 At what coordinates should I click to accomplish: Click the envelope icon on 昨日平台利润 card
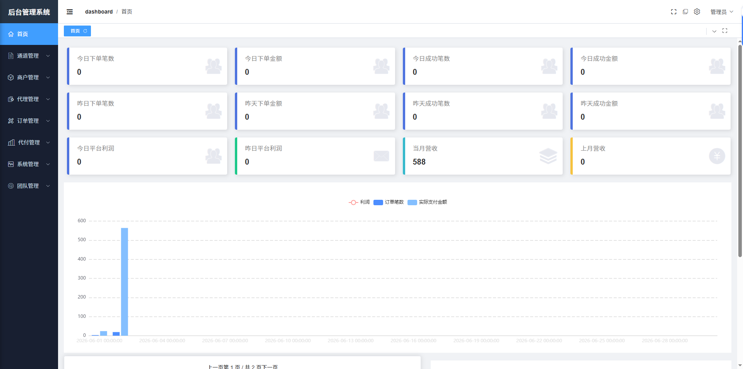coord(381,156)
